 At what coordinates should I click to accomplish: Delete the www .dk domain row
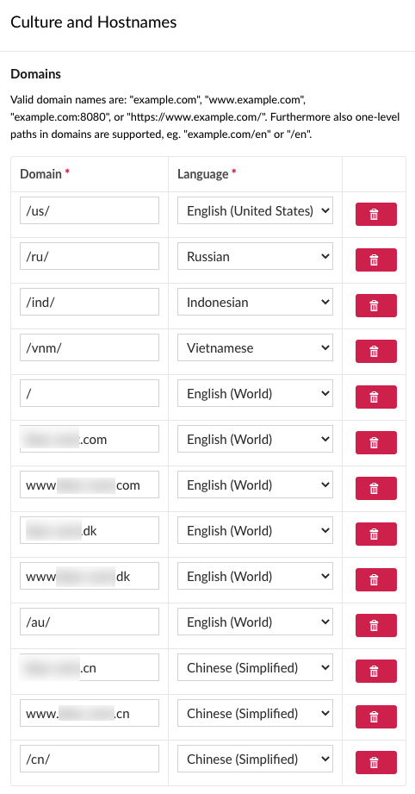[x=375, y=580]
